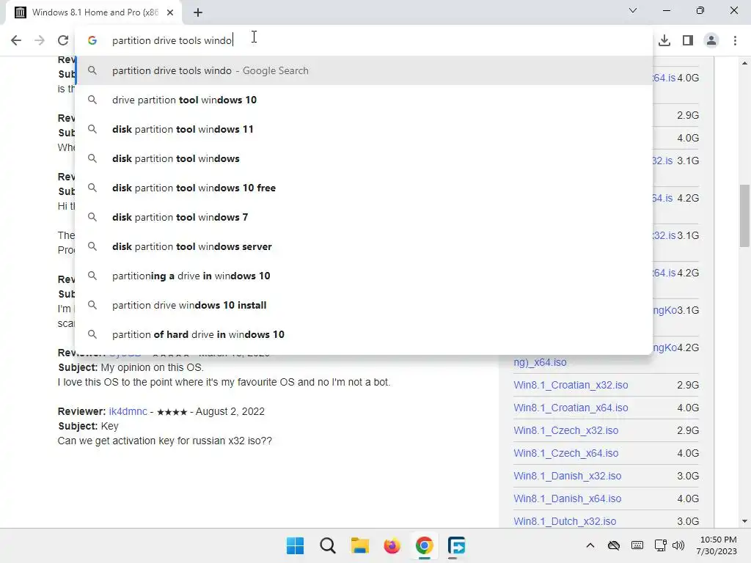Select 'partition drive tools windo - Google Search'
Screen dimensions: 751x563
pos(364,70)
